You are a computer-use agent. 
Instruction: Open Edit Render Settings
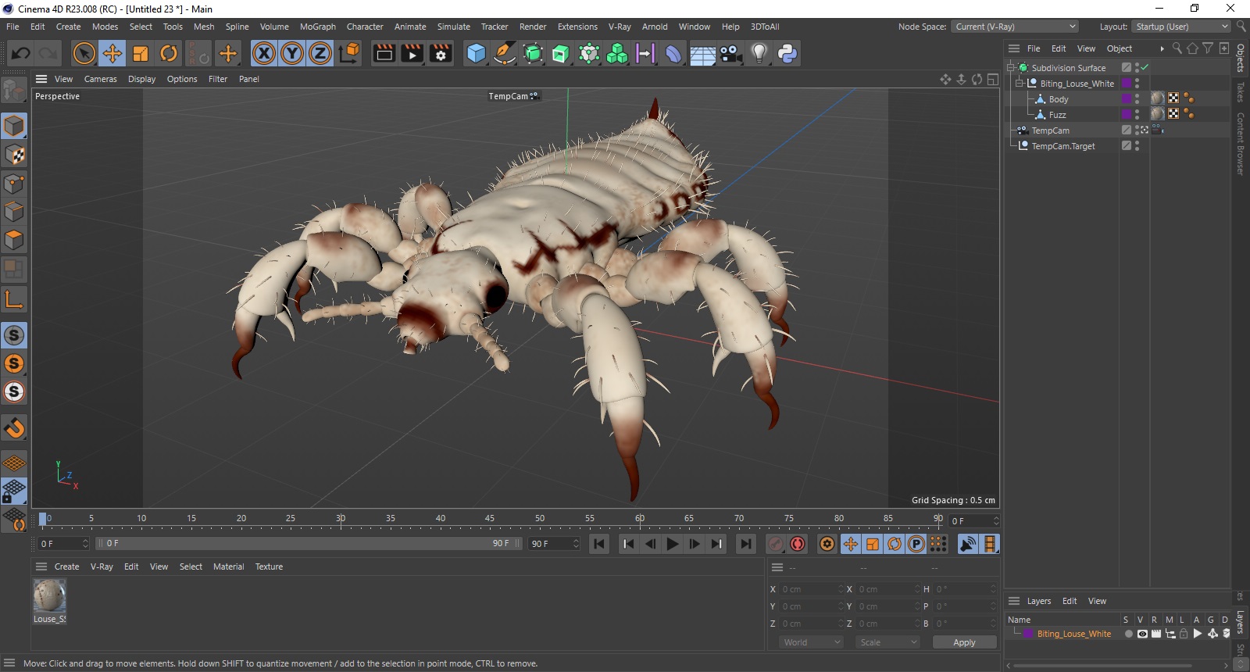pos(441,53)
